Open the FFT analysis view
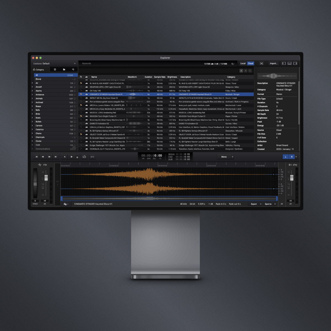Screen dimensions: 331x331 coord(92,157)
